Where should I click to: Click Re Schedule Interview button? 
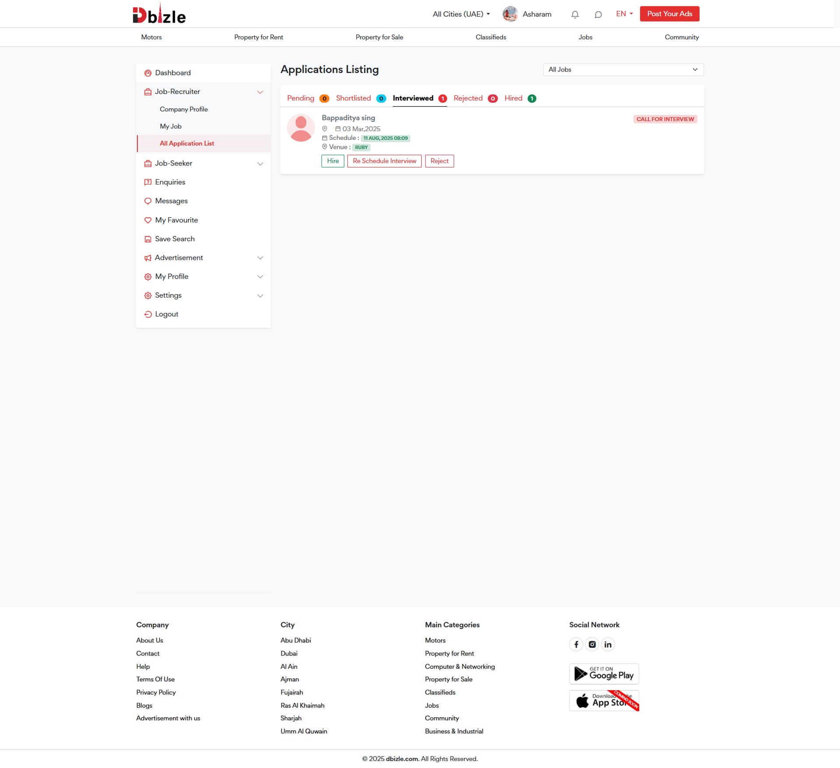pyautogui.click(x=384, y=161)
